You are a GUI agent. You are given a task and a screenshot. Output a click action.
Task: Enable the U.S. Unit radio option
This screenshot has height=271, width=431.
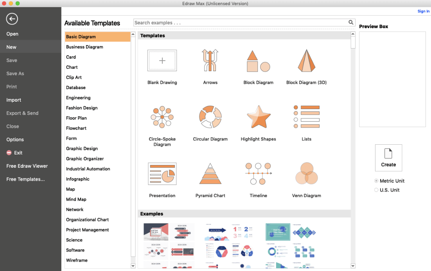click(x=376, y=190)
